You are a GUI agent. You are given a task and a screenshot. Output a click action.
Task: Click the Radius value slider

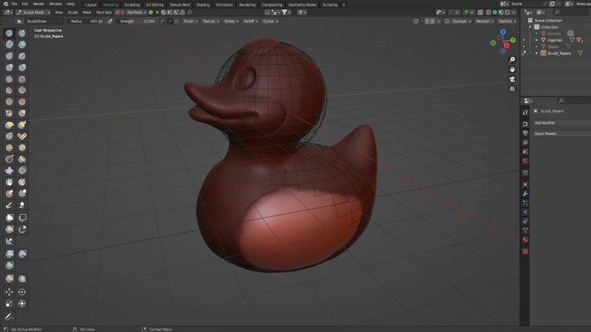86,21
